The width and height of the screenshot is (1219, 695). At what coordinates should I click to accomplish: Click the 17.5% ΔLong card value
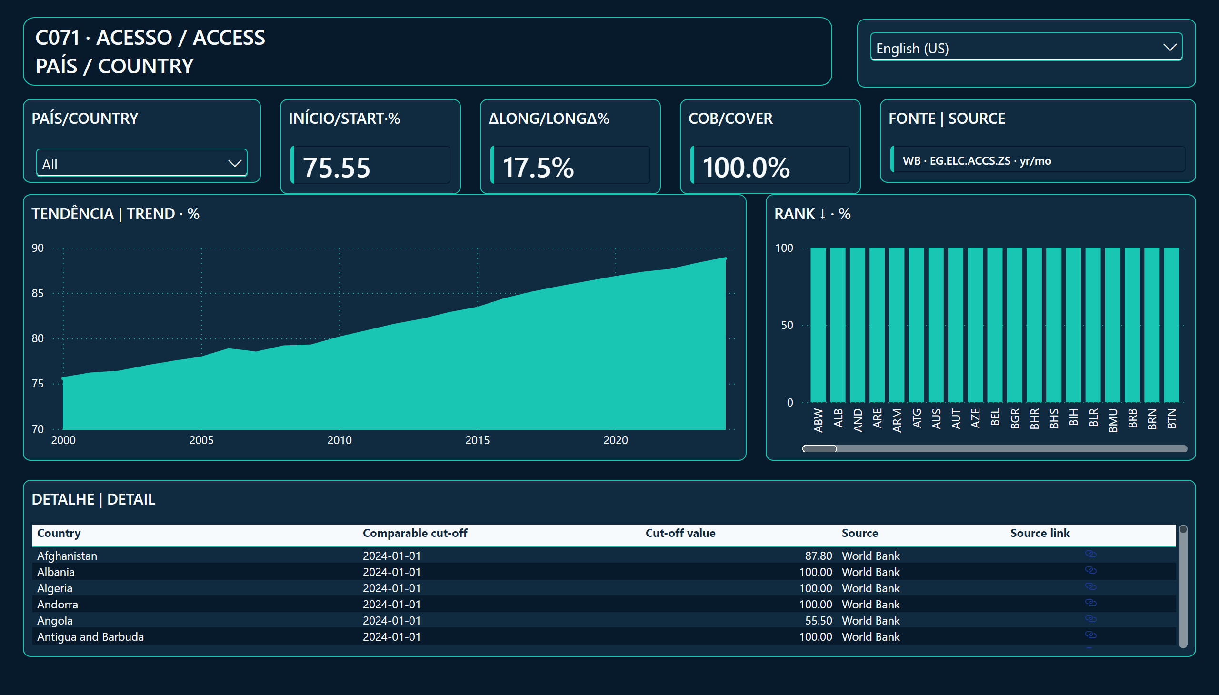pyautogui.click(x=538, y=167)
